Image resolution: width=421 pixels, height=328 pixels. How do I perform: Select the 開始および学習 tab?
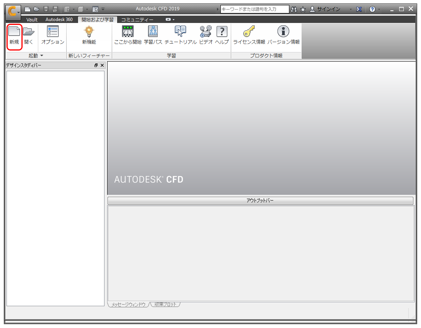point(98,20)
